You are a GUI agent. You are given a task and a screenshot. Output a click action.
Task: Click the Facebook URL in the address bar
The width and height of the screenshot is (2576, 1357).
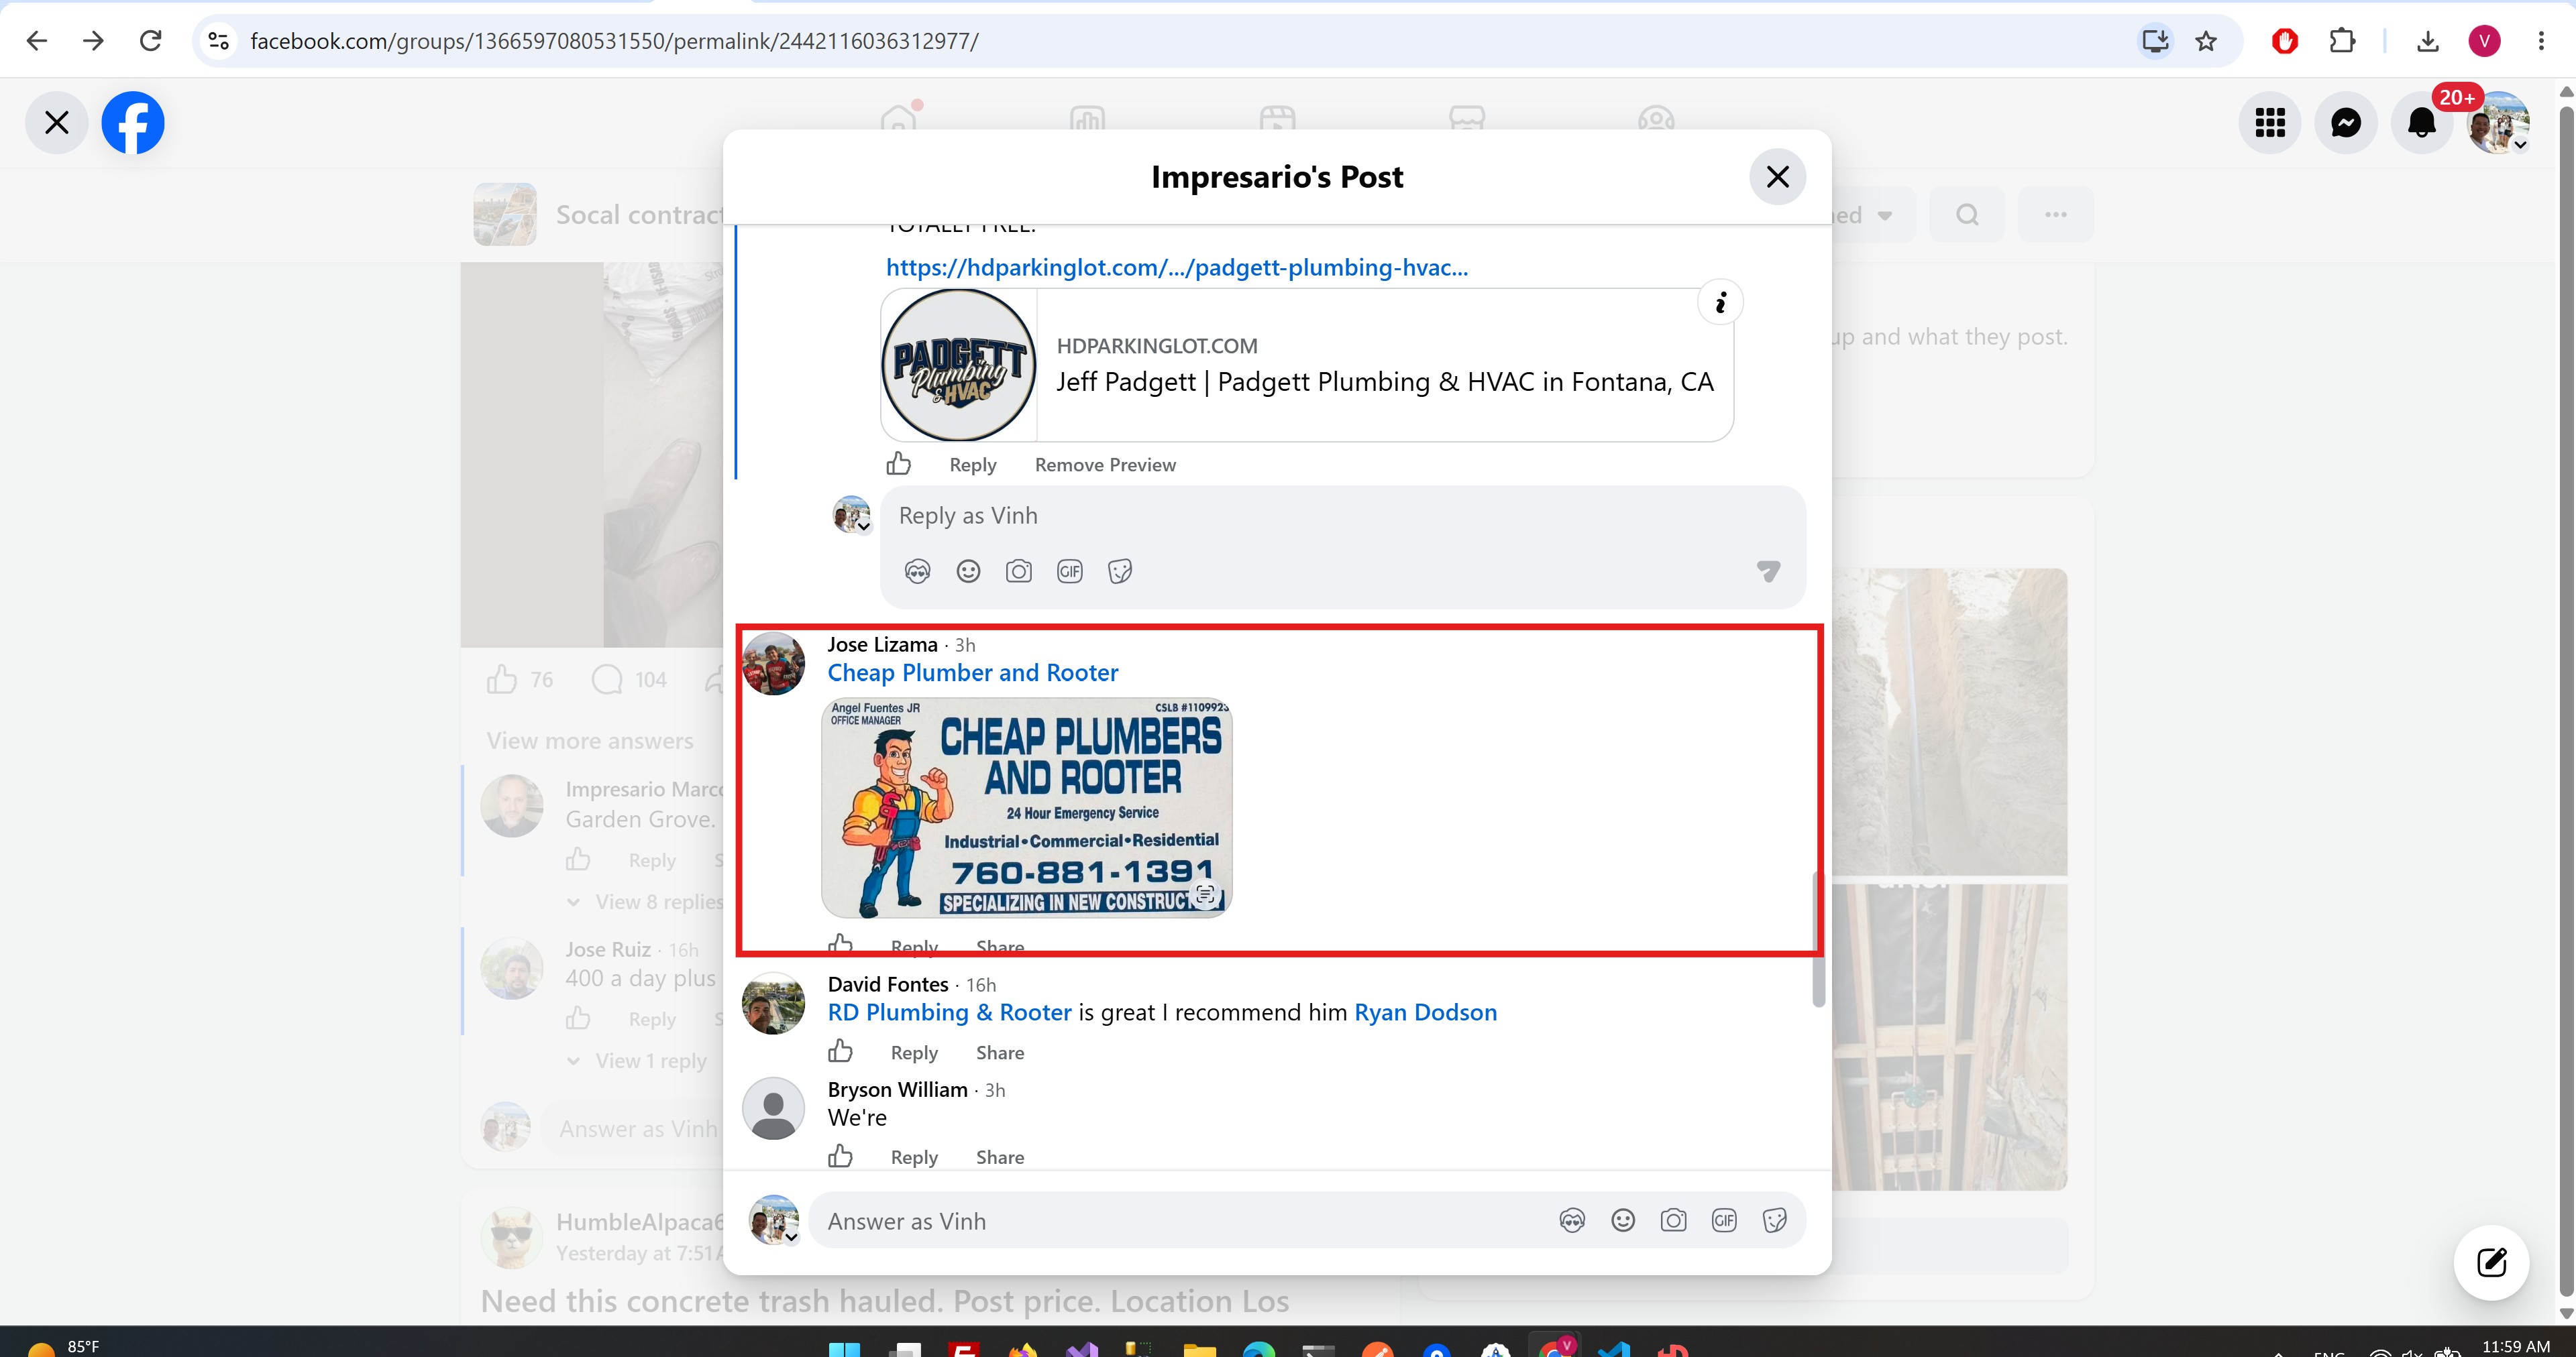[614, 41]
